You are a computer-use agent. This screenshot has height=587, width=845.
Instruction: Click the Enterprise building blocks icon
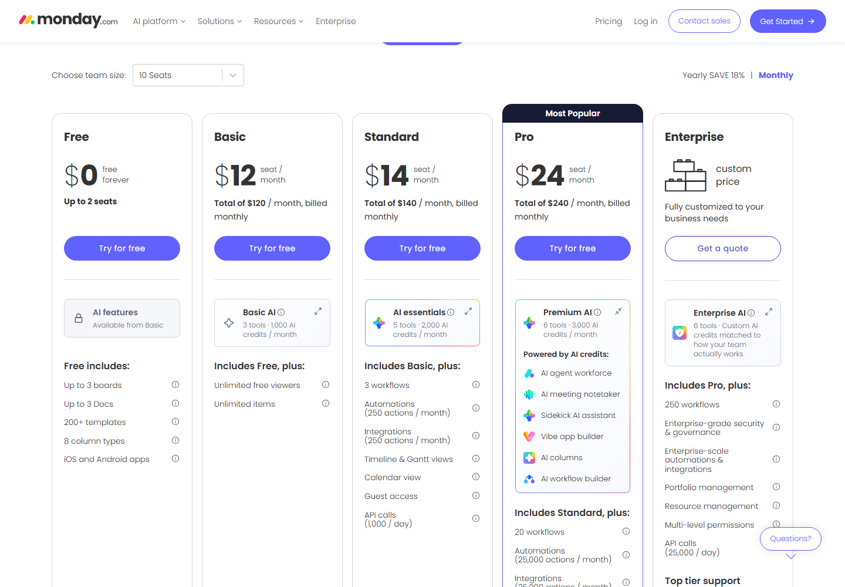point(685,176)
